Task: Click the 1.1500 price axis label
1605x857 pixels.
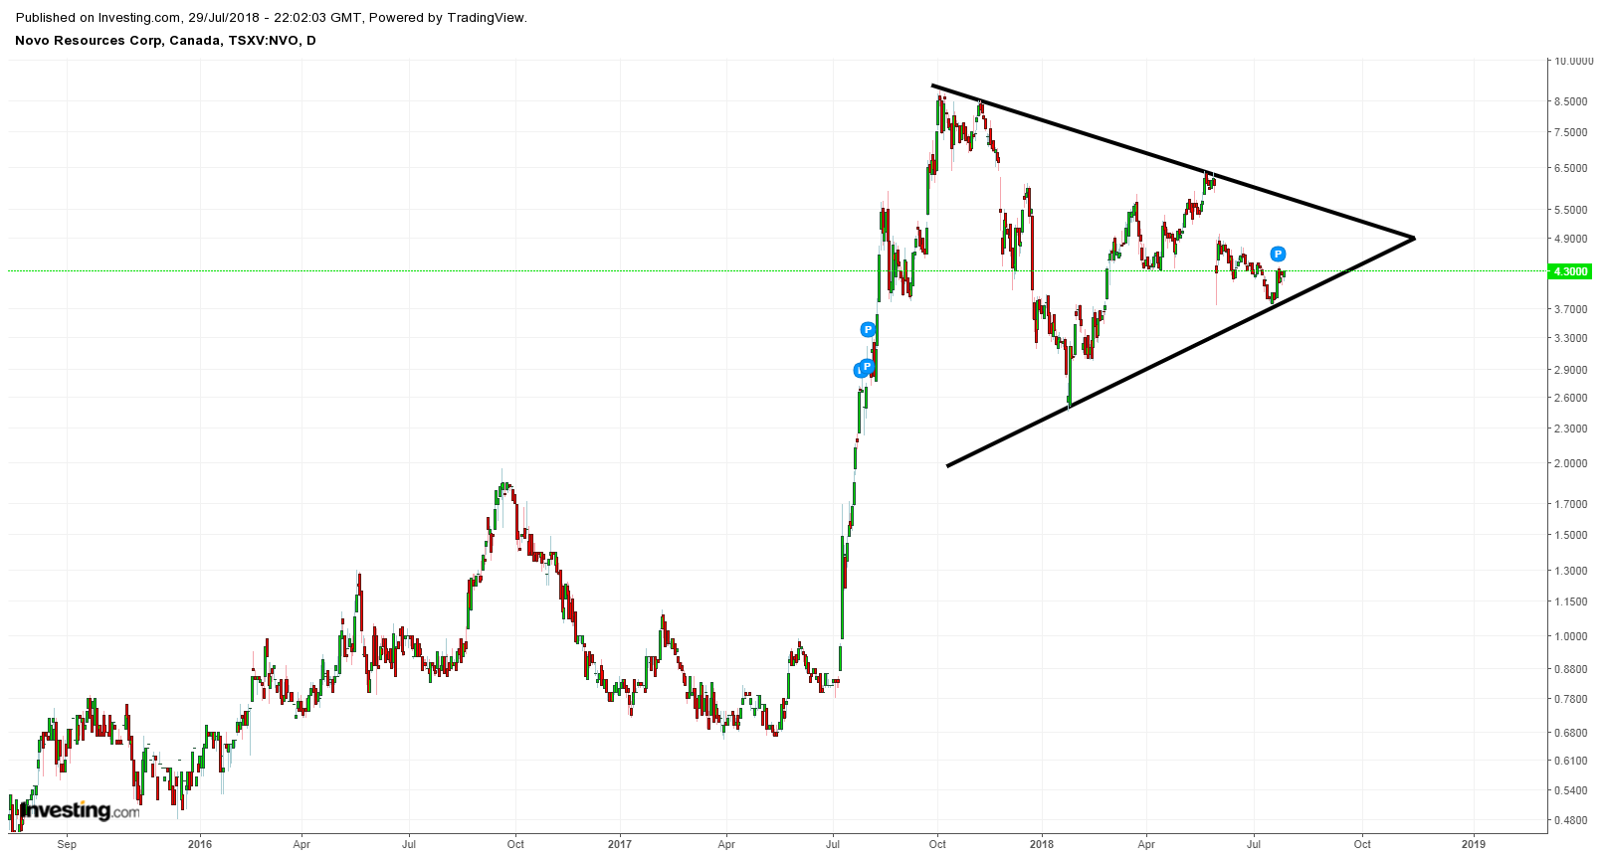Action: 1570,601
